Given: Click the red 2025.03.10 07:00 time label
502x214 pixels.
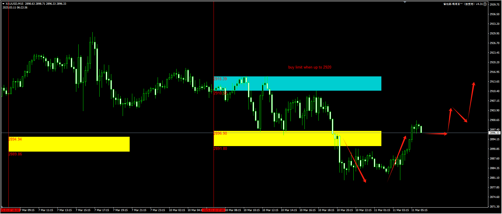Looking at the screenshot, I should 214,210.
